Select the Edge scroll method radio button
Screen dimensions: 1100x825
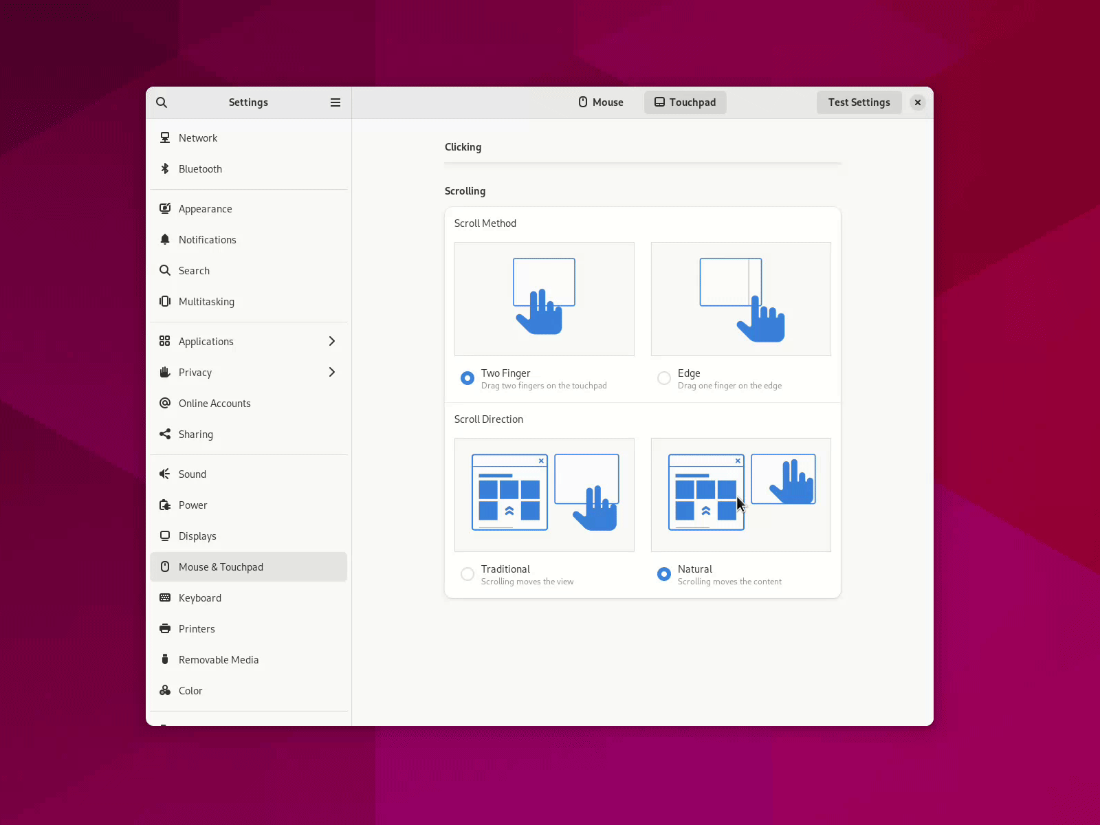point(664,378)
